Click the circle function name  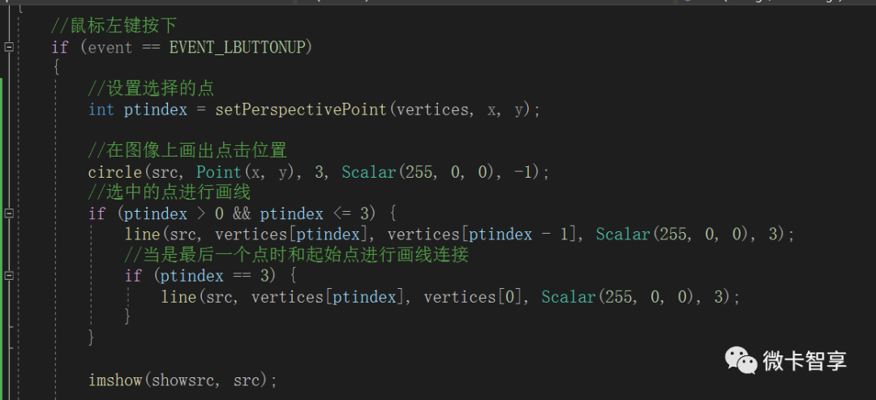[114, 172]
